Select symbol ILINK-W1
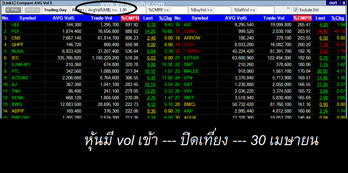Image resolution: width=348 pixels, height=173 pixels. (21, 64)
